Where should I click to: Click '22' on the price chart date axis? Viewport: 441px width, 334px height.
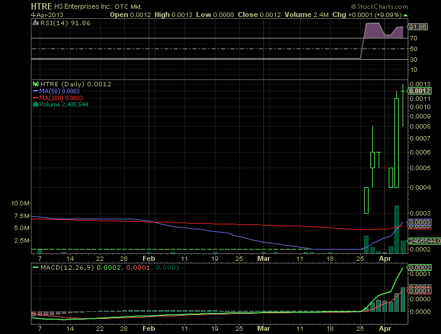click(x=100, y=258)
